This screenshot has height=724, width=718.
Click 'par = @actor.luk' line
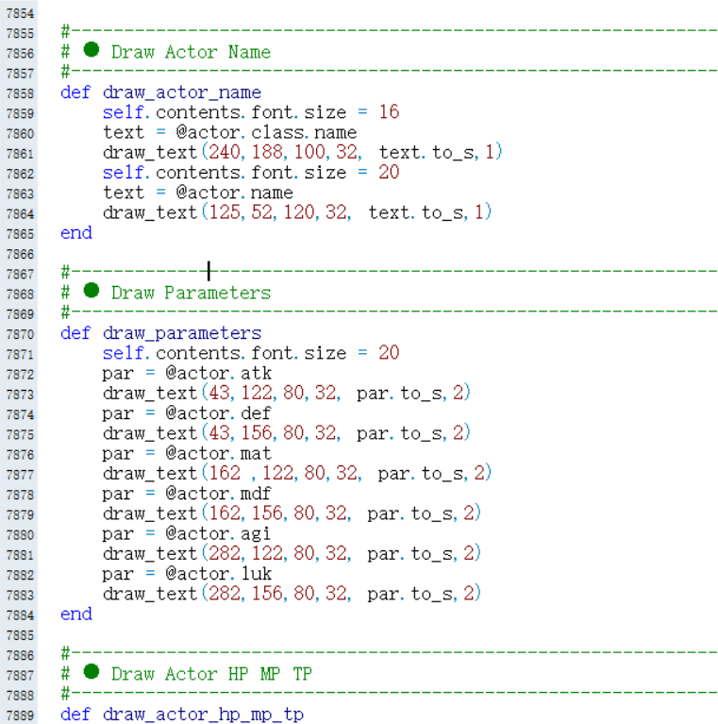(x=187, y=574)
